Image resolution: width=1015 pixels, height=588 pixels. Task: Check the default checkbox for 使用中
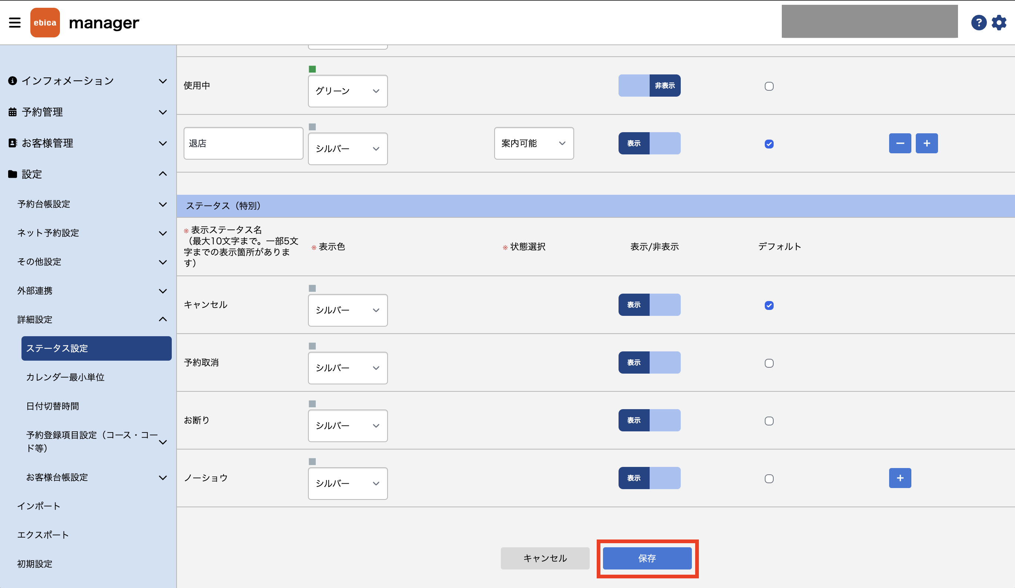click(x=769, y=86)
